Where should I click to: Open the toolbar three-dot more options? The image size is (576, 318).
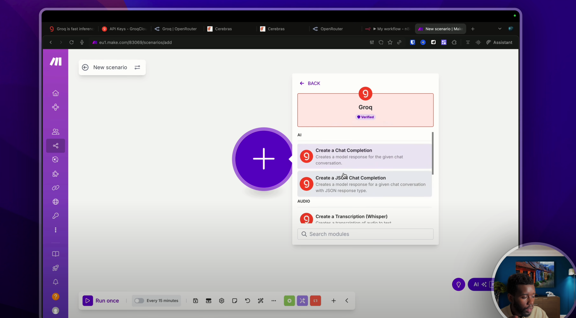point(274,300)
